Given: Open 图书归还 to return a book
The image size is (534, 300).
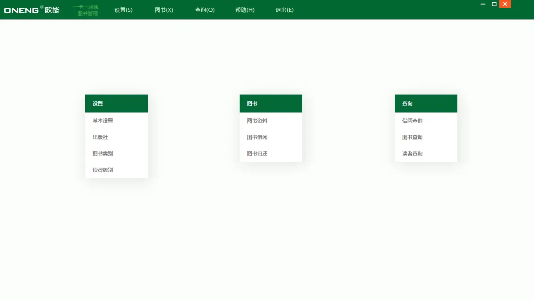Looking at the screenshot, I should [x=257, y=154].
